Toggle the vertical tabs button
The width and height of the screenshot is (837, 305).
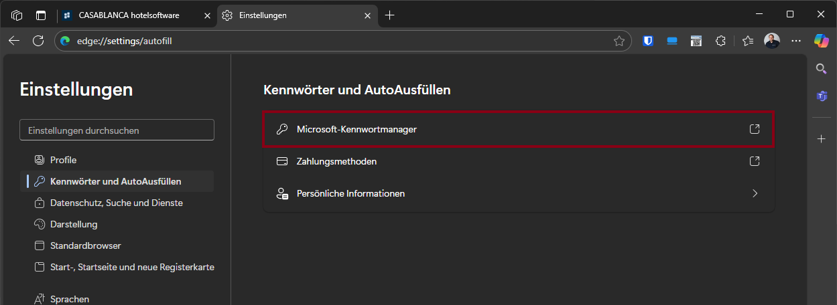pos(42,15)
